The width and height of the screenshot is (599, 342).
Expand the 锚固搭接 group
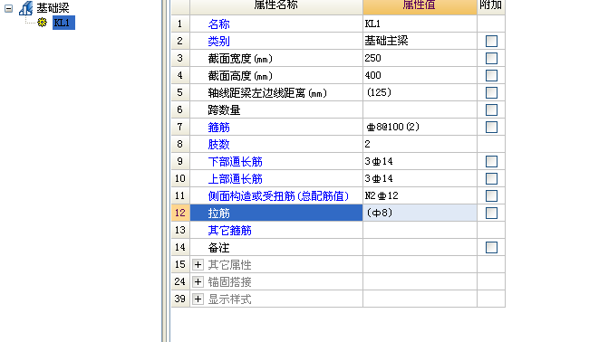(x=198, y=281)
